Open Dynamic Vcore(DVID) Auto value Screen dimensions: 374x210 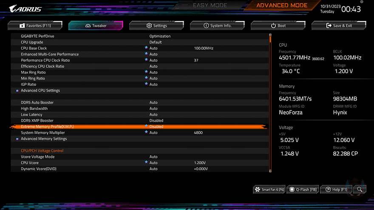click(x=153, y=168)
